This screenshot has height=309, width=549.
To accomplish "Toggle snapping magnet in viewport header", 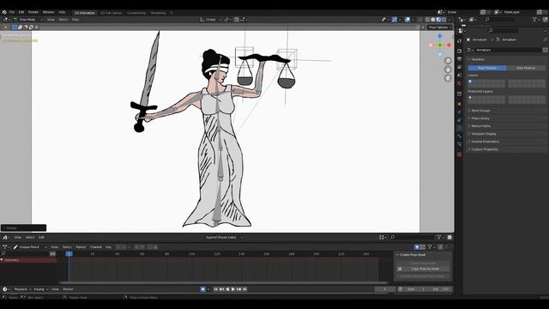I will pos(237,20).
